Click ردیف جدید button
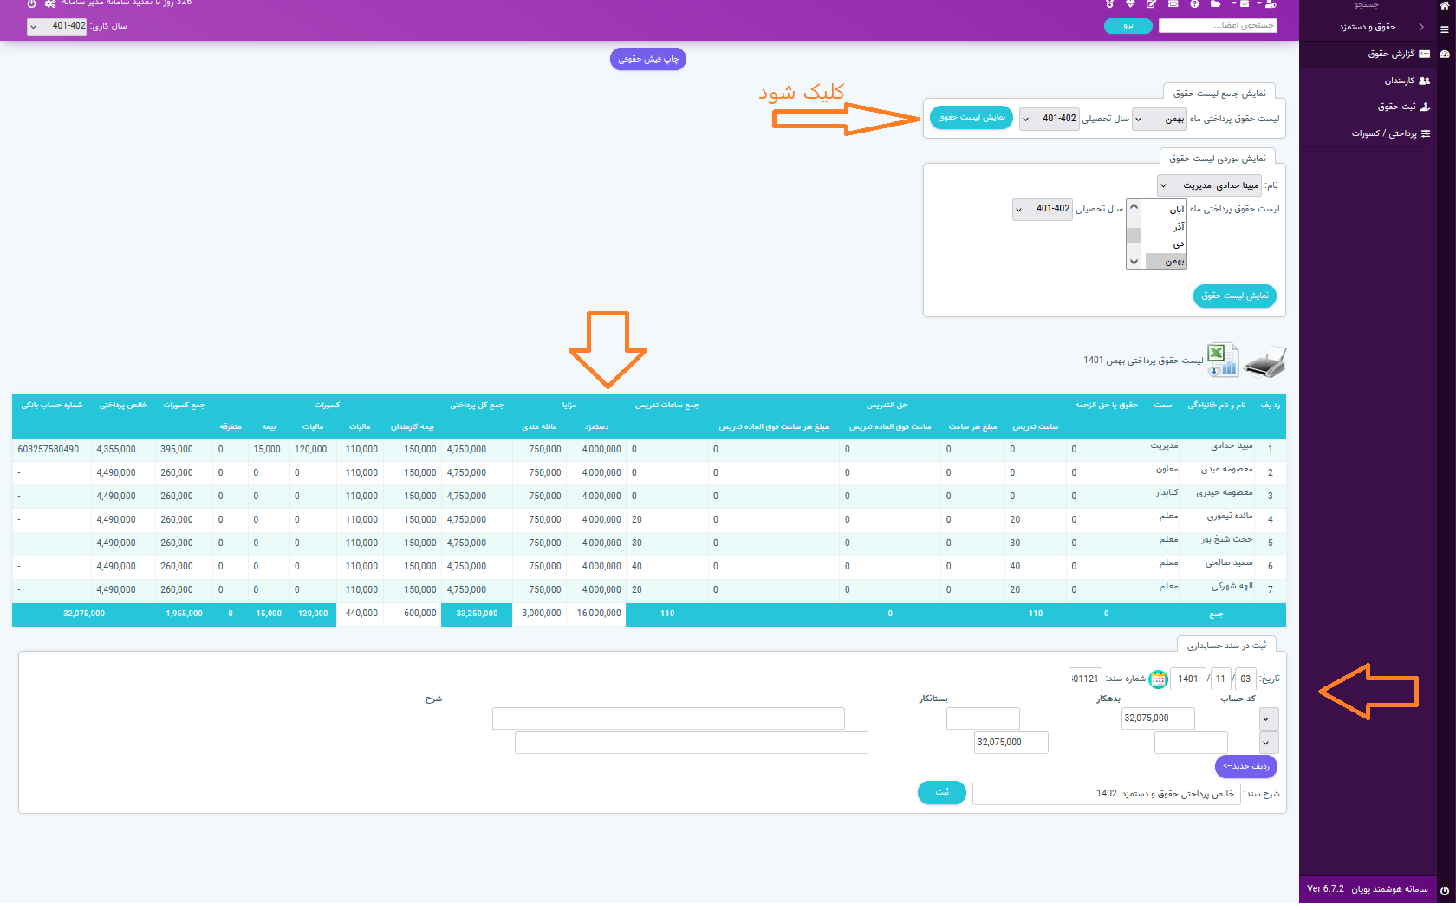 (x=1246, y=766)
